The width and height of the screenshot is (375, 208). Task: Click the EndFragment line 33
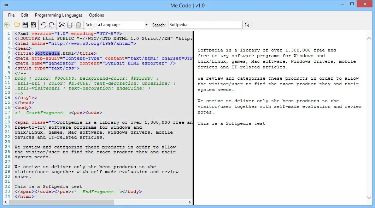(x=78, y=191)
